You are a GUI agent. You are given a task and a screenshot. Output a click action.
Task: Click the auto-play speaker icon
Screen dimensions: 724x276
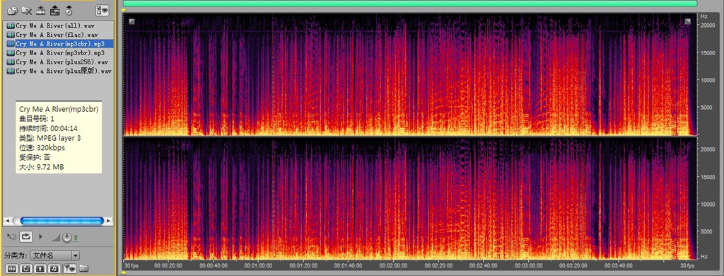(12, 236)
